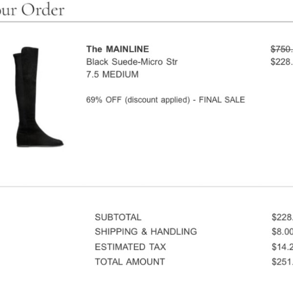This screenshot has width=293, height=293.
Task: Click the word MAINLINE in product title
Action: (x=127, y=49)
